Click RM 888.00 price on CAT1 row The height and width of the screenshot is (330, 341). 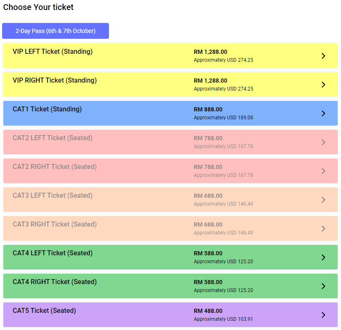[208, 110]
